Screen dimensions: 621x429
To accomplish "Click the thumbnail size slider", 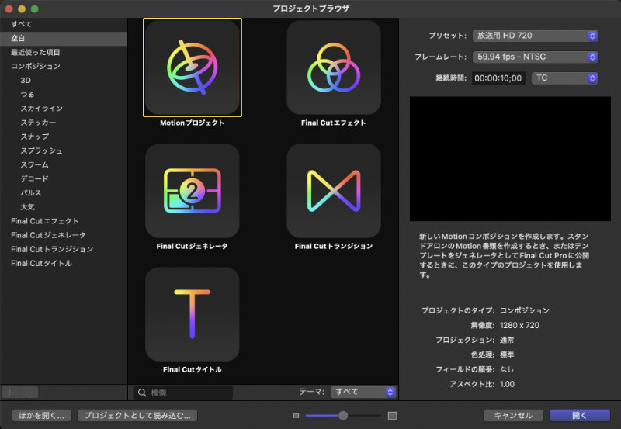I will coord(343,416).
